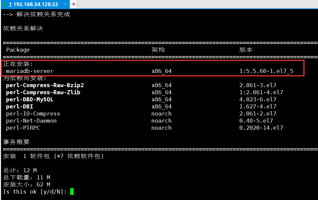The image size is (318, 200).
Task: Click version 2.061-2.el7
Action: [x=258, y=114]
